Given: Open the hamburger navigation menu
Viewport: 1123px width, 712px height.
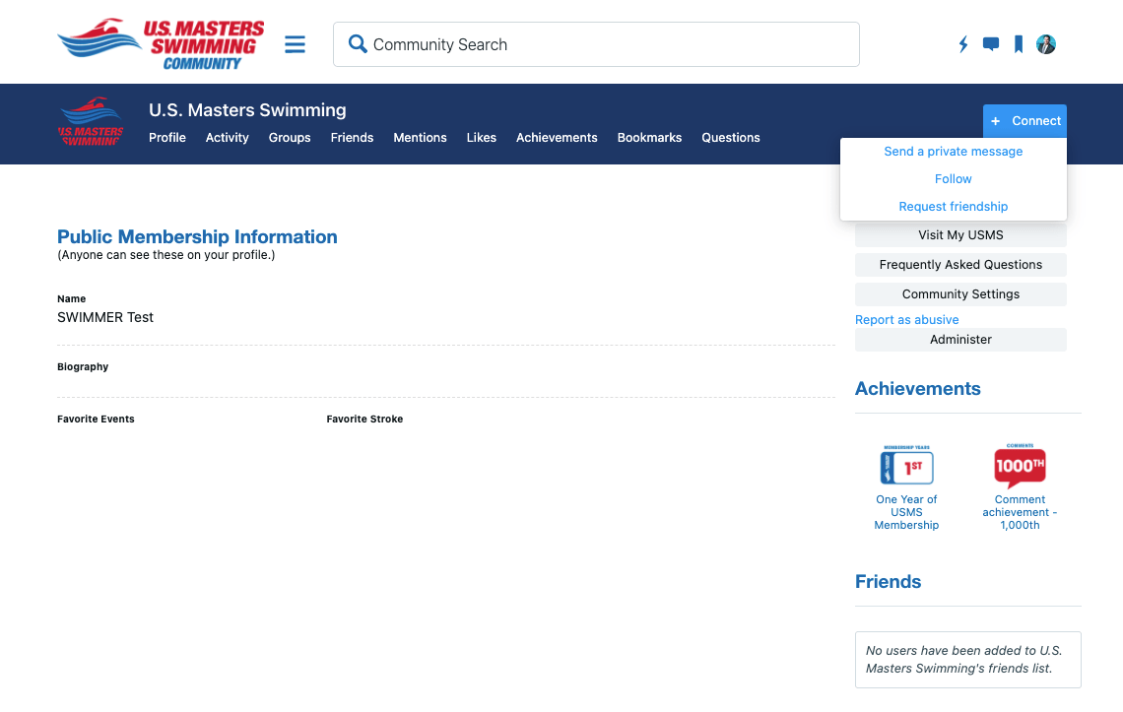Looking at the screenshot, I should pos(295,43).
